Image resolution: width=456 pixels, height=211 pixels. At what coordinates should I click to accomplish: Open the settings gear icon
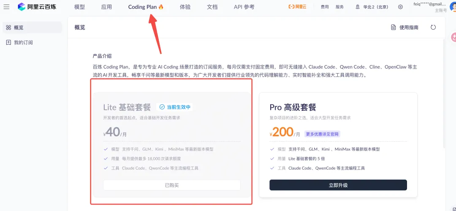click(x=400, y=7)
